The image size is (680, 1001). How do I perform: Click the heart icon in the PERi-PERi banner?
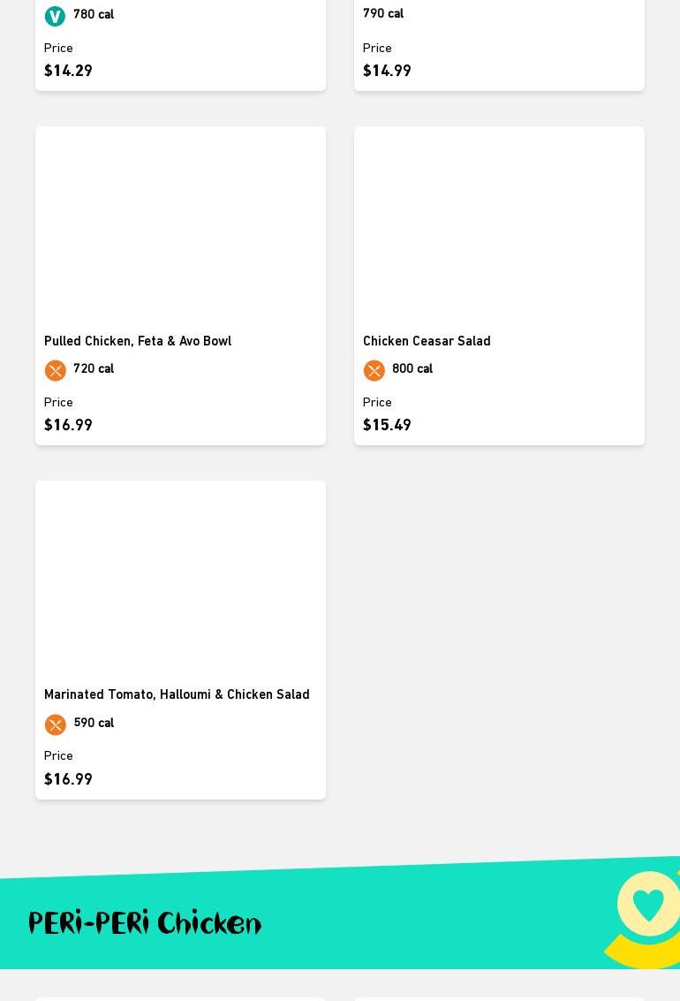(x=648, y=906)
